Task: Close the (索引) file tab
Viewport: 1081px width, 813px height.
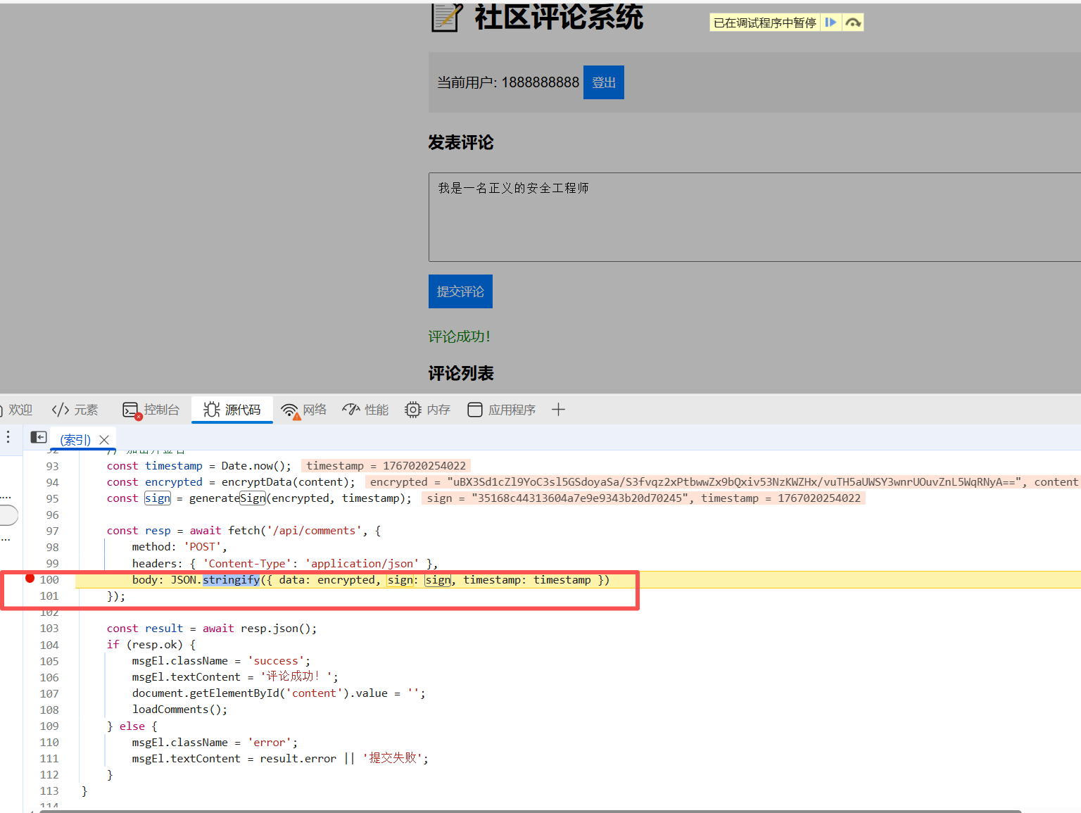Action: point(104,440)
